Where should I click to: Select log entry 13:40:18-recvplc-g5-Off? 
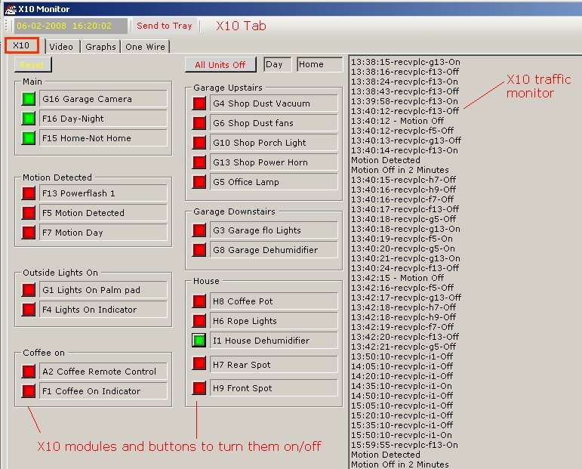tap(403, 219)
